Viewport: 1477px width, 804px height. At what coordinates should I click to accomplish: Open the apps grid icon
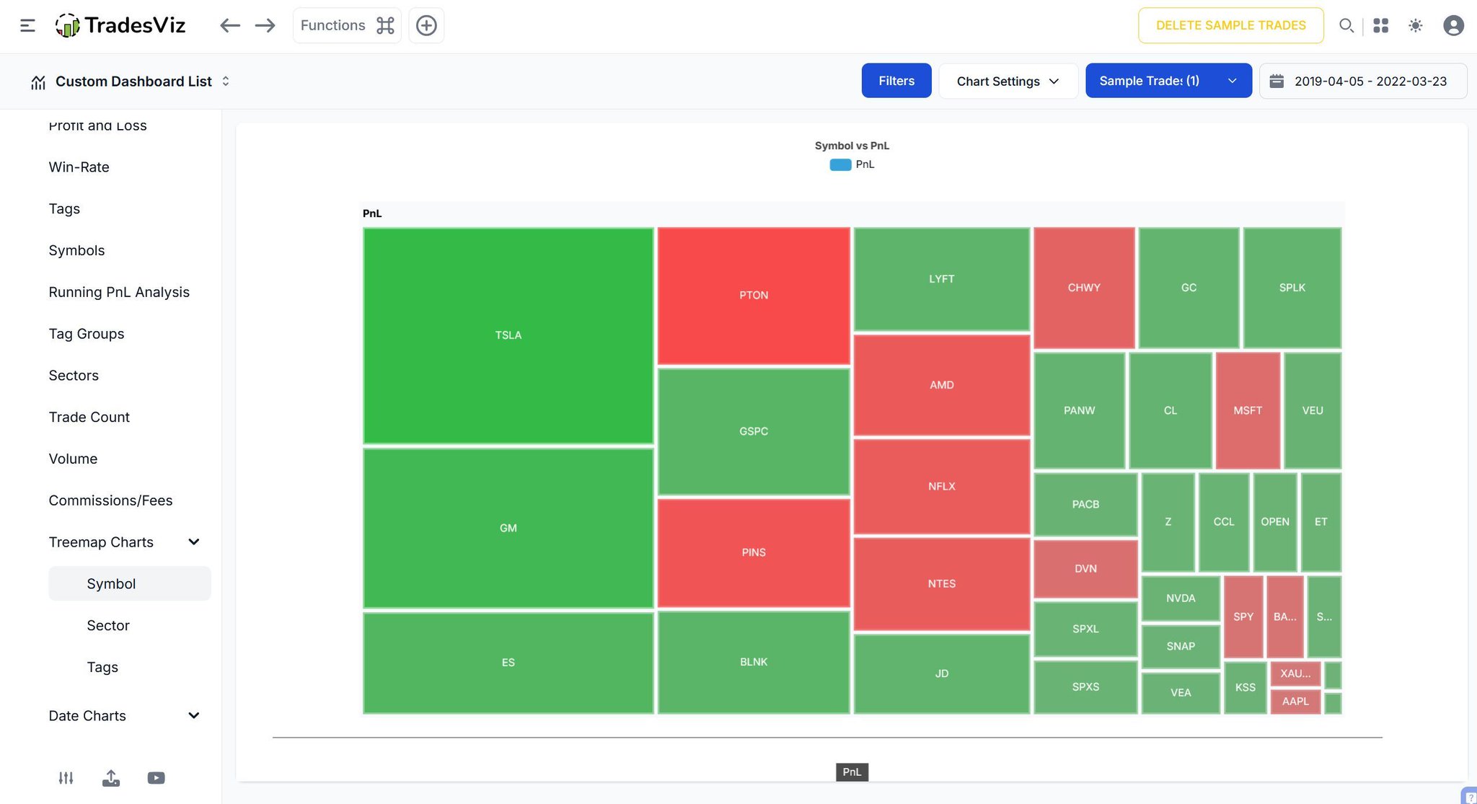(x=1380, y=26)
